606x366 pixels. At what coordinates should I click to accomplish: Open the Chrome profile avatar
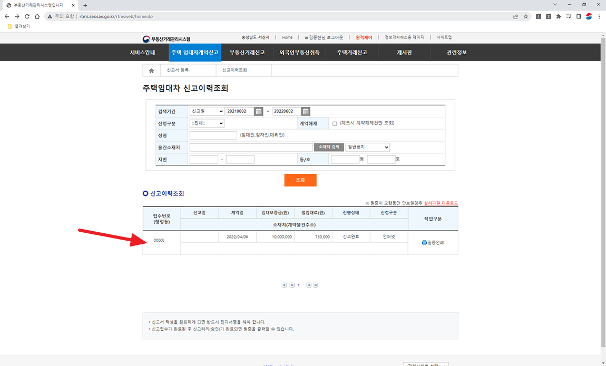click(589, 17)
